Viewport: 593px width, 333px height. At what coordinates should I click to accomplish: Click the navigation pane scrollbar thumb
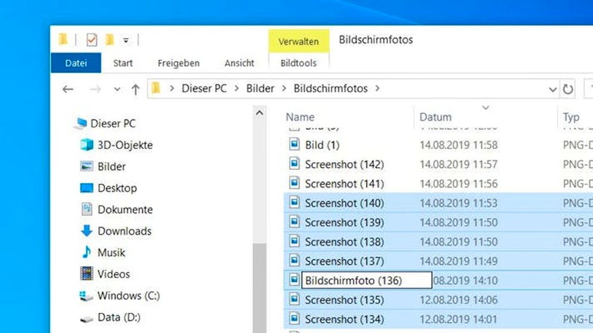(x=260, y=288)
